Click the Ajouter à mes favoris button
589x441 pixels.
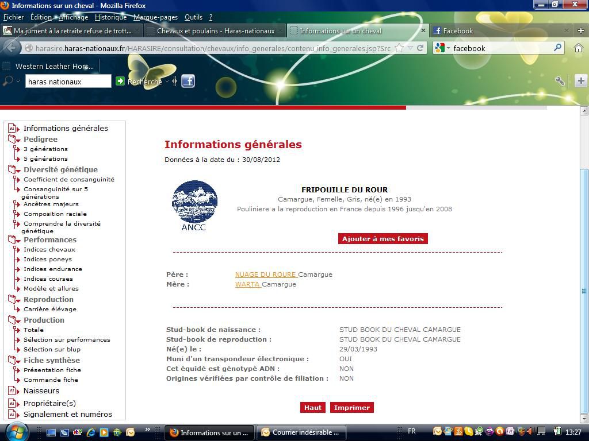[x=383, y=239]
